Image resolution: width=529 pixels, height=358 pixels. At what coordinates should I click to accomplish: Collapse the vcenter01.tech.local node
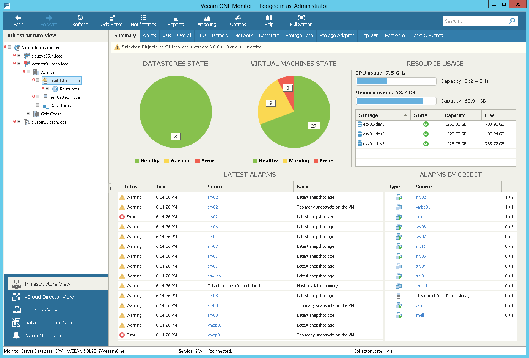19,64
